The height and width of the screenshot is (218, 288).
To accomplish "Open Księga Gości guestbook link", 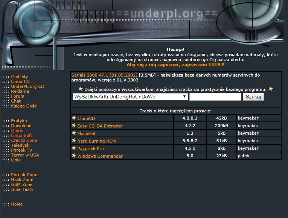I will click(x=24, y=106).
